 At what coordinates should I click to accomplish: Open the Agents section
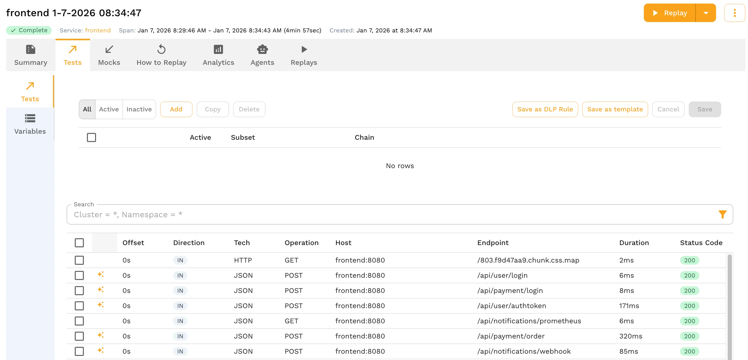[262, 55]
